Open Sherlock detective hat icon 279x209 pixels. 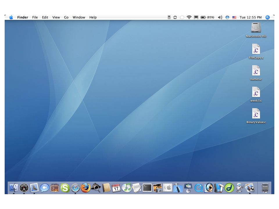click(x=96, y=188)
